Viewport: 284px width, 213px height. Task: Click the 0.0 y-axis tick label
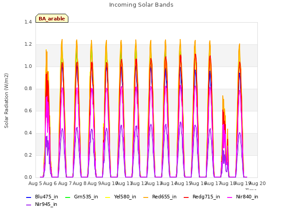coord(28,177)
